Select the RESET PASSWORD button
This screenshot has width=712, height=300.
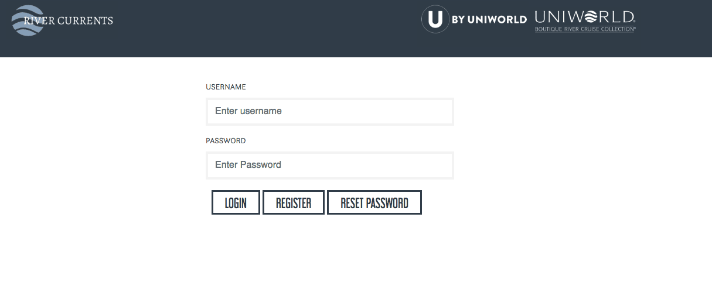pyautogui.click(x=374, y=203)
